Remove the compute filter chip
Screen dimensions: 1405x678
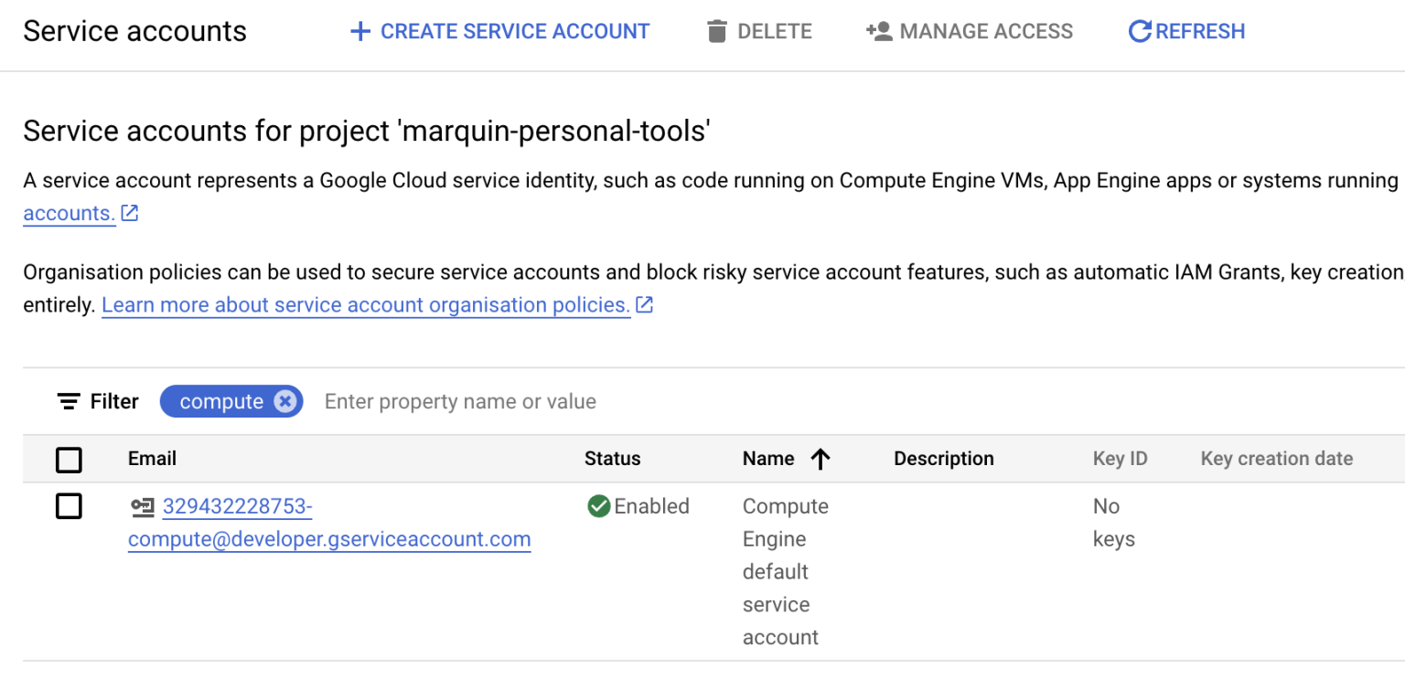coord(286,400)
